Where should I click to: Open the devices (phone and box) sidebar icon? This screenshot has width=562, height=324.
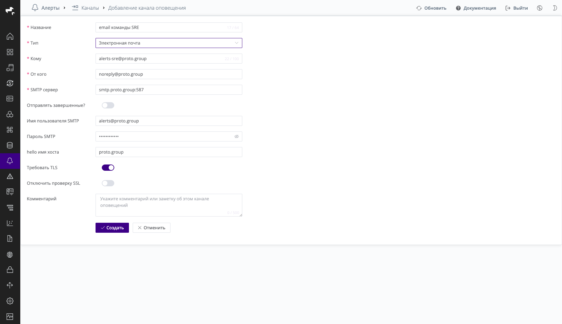[x=10, y=67]
